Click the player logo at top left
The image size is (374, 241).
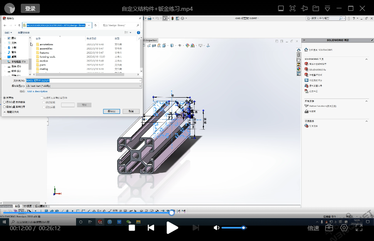(x=10, y=9)
